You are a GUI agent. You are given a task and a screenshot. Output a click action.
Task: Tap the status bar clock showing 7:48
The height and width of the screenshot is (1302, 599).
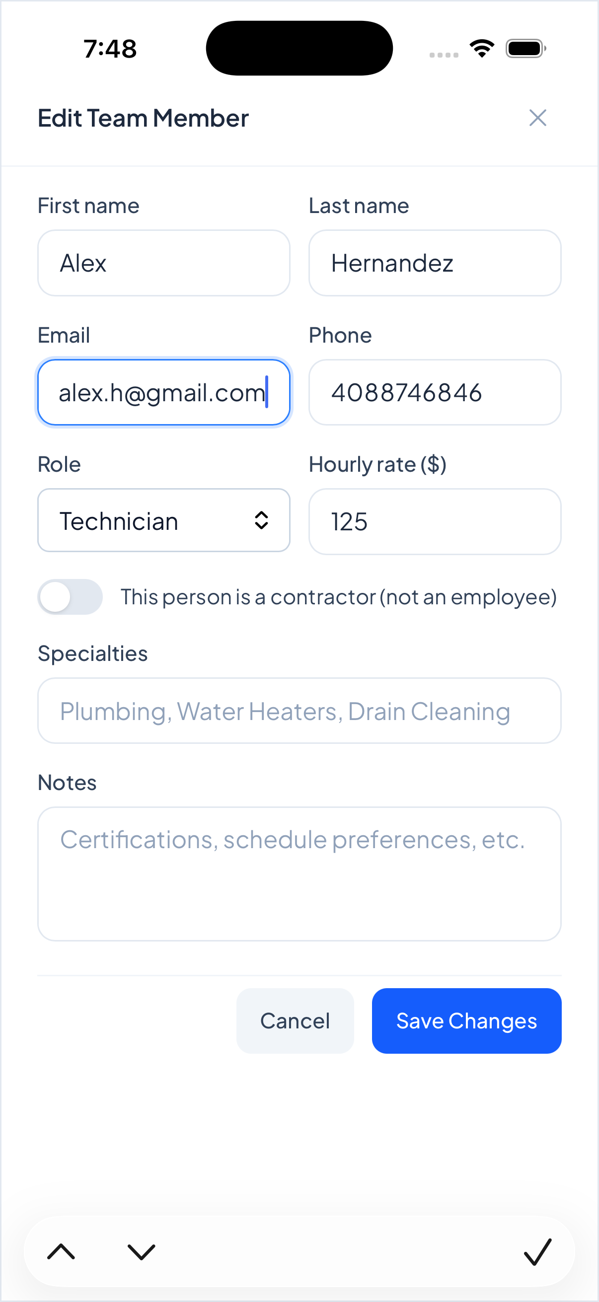point(110,49)
